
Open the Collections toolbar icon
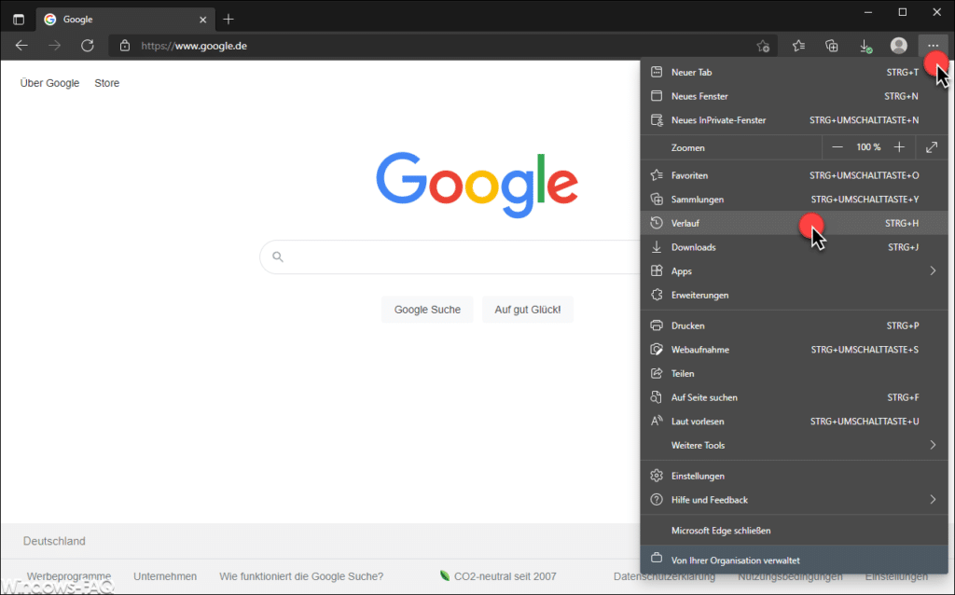pyautogui.click(x=831, y=46)
